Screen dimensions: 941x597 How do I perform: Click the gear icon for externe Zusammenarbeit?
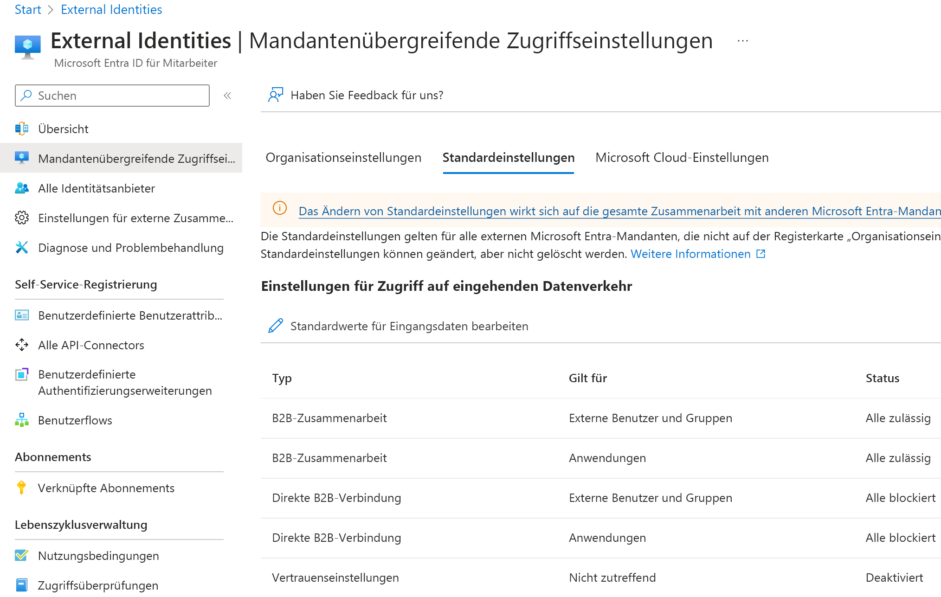pyautogui.click(x=22, y=218)
